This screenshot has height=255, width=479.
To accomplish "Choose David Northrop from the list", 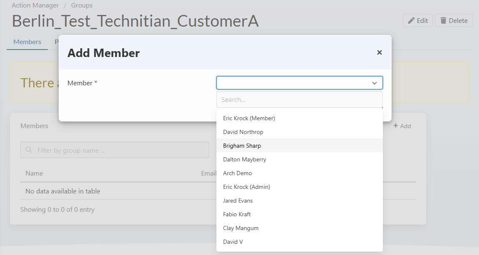I will (x=243, y=132).
